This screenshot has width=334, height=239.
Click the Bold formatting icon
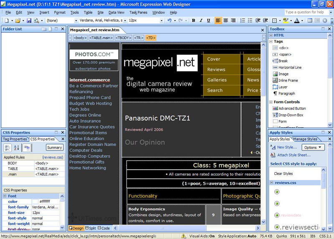192,20
